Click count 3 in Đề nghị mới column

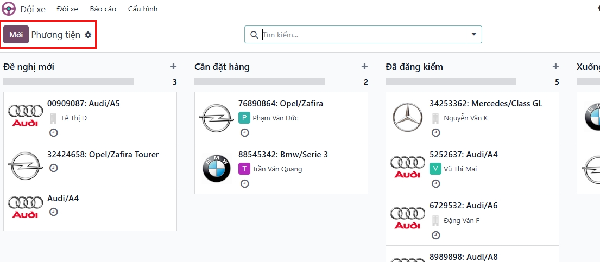pos(175,82)
